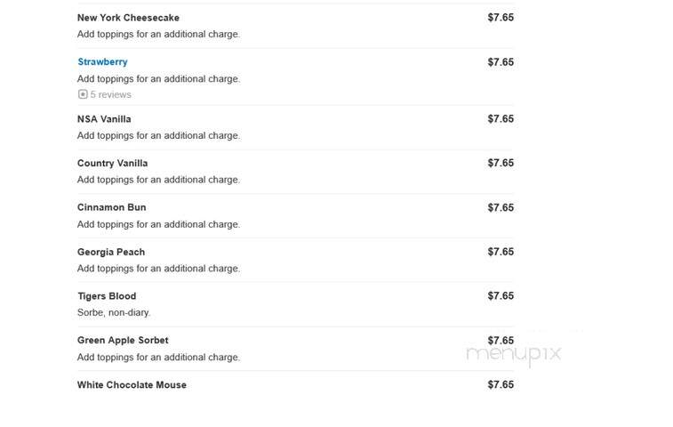Click the Sorbe, non-diary description

click(x=114, y=313)
